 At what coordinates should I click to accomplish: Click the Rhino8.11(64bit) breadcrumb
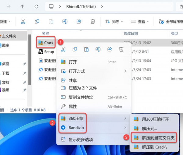tap(81, 6)
